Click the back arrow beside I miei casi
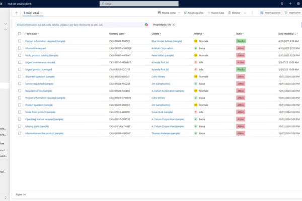Viewport: 302px width, 201px height. pyautogui.click(x=17, y=13)
